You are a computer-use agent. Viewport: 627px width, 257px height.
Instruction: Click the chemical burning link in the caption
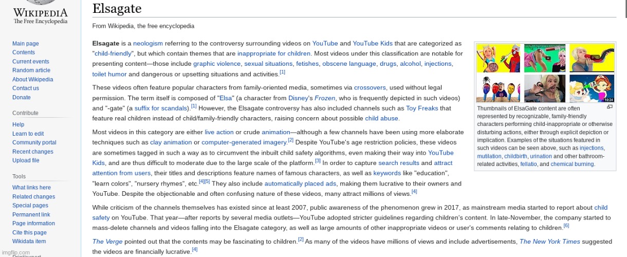point(572,164)
